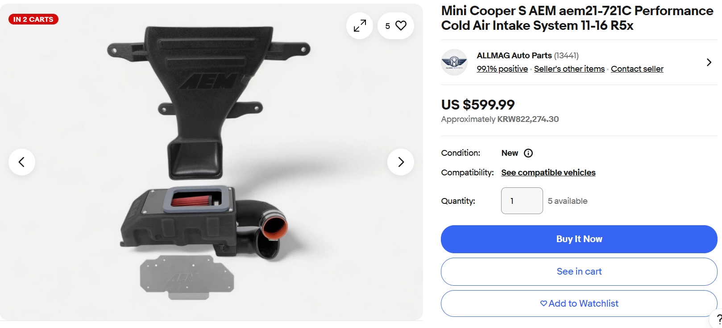This screenshot has height=328, width=722.
Task: Click the ALLMAG Auto Parts seller name
Action: click(x=514, y=56)
